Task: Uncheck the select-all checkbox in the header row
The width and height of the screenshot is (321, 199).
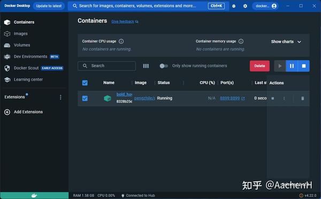Action: [x=85, y=83]
